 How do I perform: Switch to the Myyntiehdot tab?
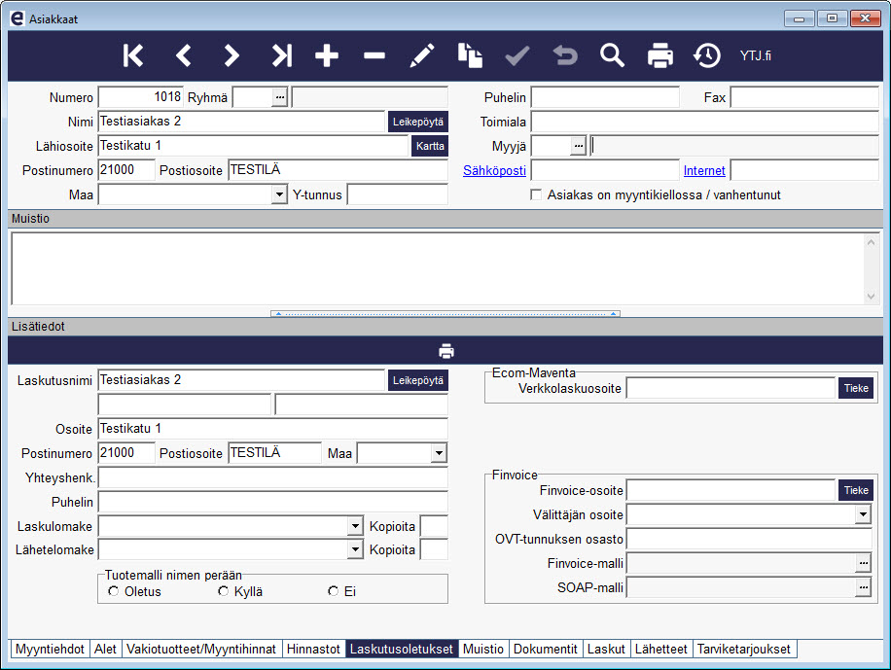(x=50, y=649)
